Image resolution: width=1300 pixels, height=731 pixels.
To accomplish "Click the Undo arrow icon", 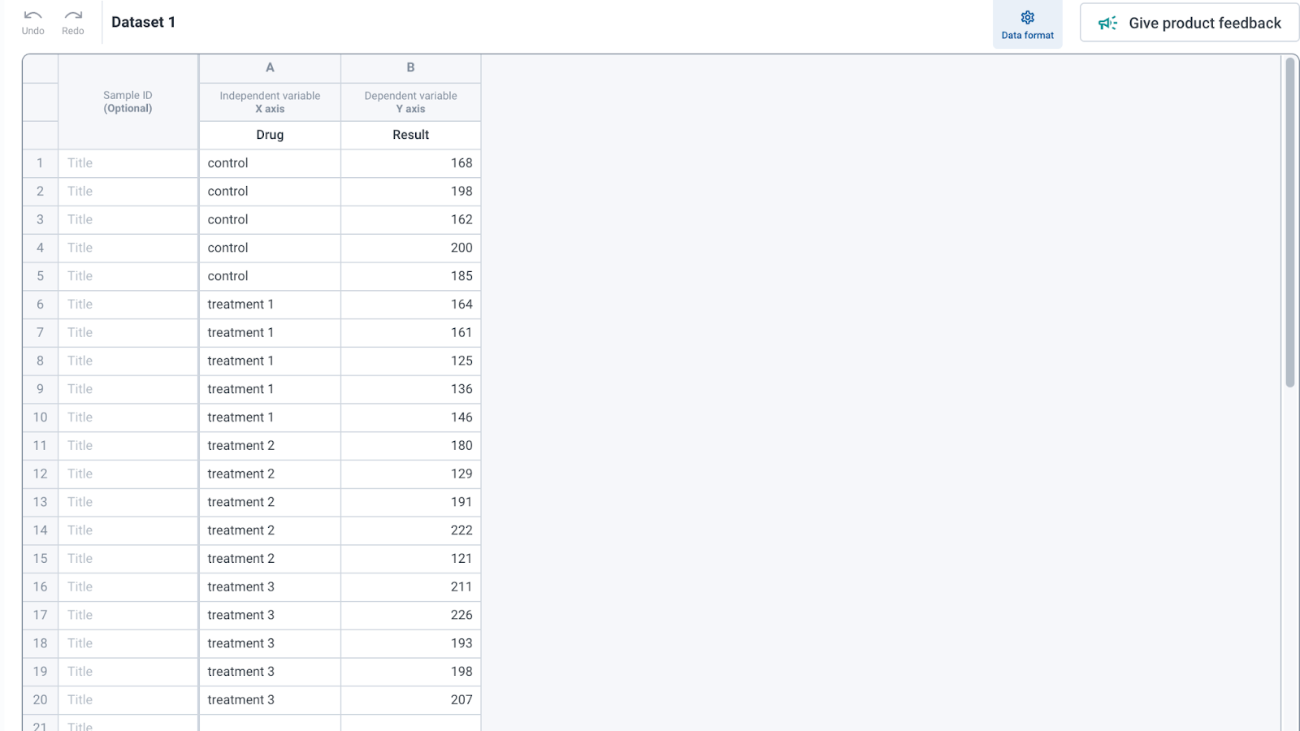I will point(32,16).
